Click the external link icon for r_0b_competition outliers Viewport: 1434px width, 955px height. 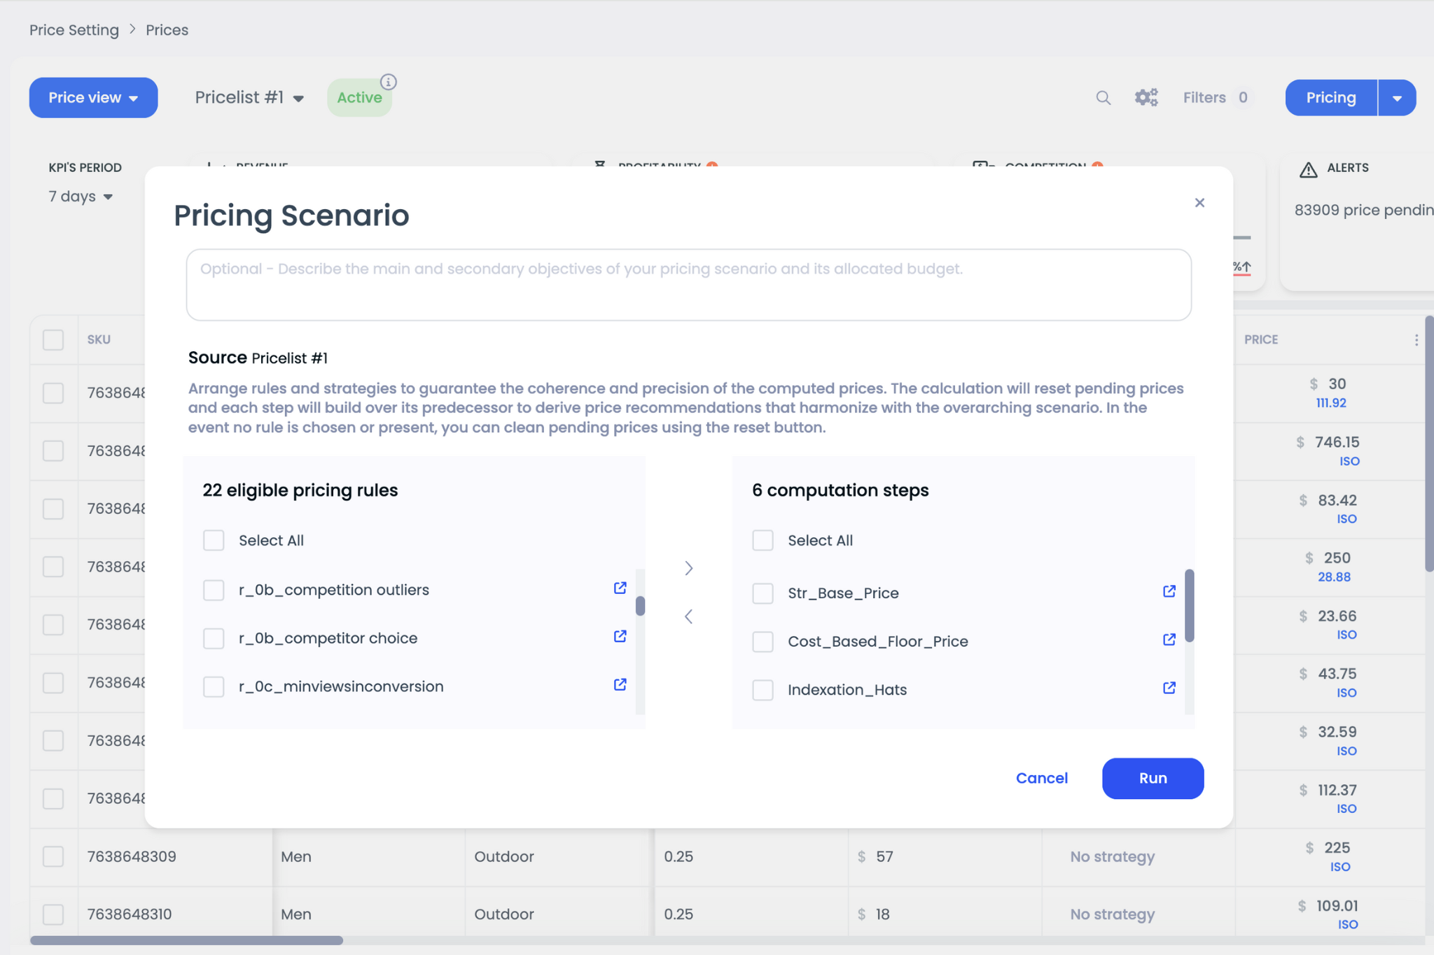click(620, 588)
